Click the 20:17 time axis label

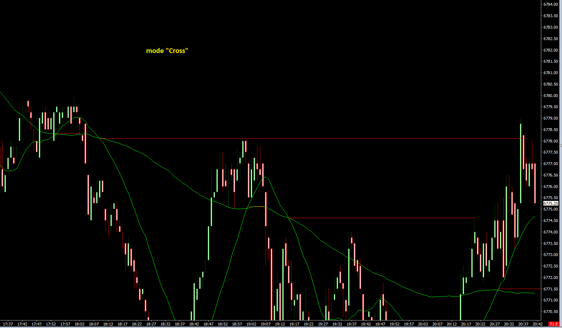point(466,324)
